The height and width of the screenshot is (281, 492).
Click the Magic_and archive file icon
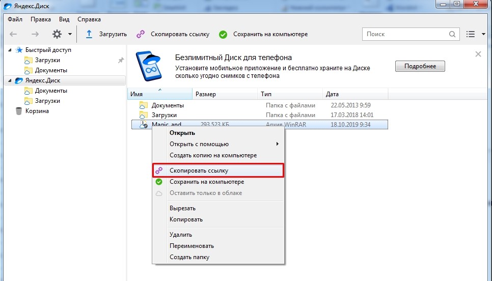click(x=144, y=125)
